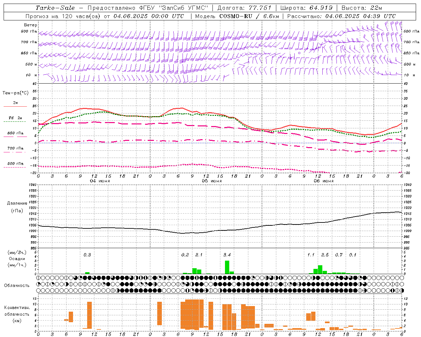
Task: Click the forecast start "04.06.2025 00:00 UTC"
Action: (149, 16)
